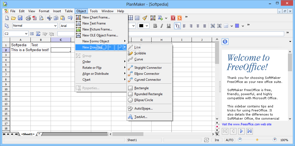295x146 pixels.
Task: Open the sidebar options dropdown arrow
Action: point(290,42)
